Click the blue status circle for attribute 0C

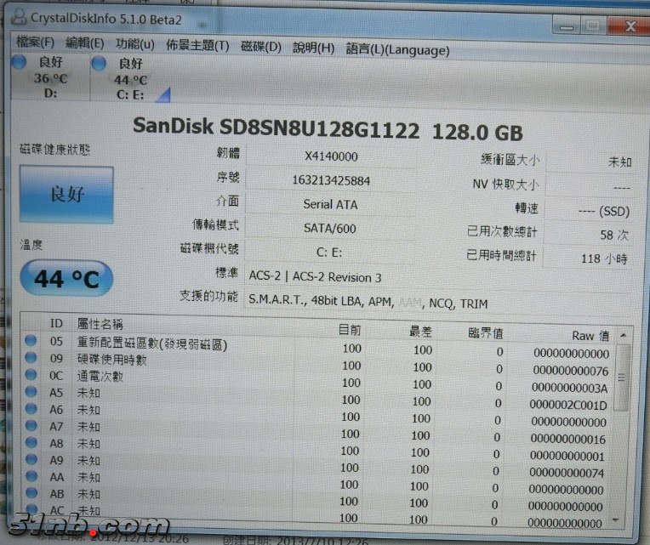(31, 375)
